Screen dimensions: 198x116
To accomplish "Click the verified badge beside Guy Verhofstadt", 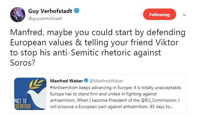I will [x=76, y=11].
